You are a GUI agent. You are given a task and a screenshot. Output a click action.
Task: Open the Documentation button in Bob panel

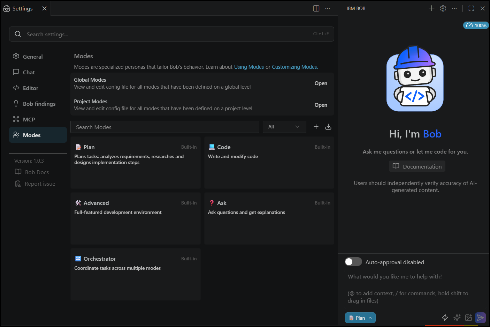click(417, 166)
